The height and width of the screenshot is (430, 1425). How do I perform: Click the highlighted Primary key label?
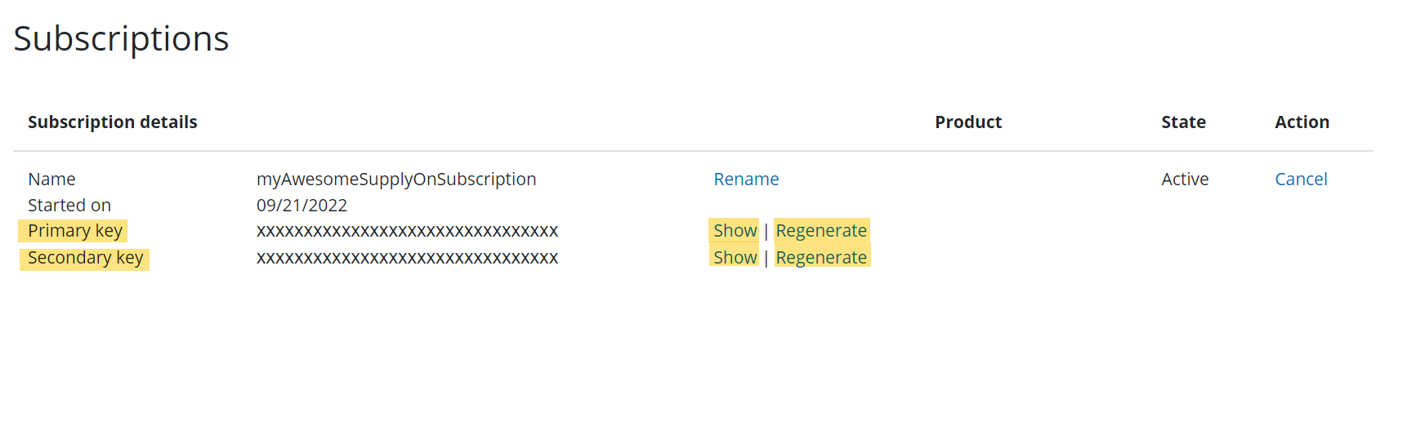[74, 231]
